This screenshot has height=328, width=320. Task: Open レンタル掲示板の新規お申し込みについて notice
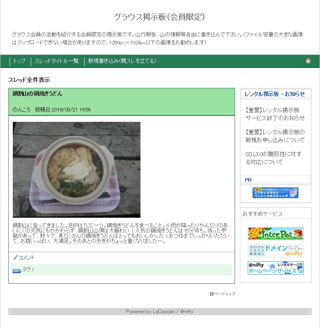275,136
